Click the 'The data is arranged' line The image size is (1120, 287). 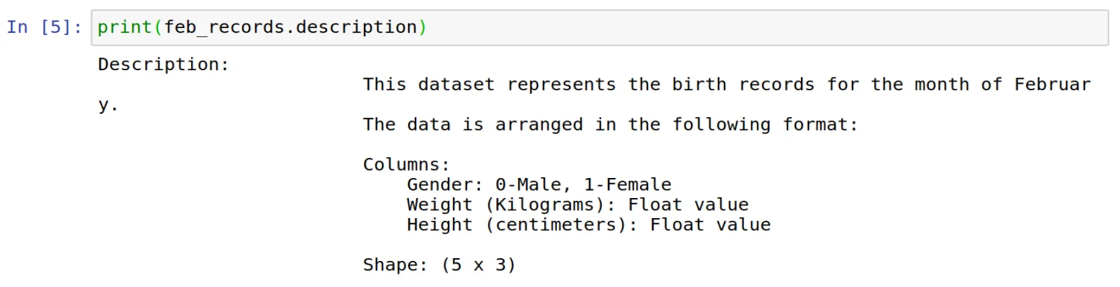click(x=611, y=124)
